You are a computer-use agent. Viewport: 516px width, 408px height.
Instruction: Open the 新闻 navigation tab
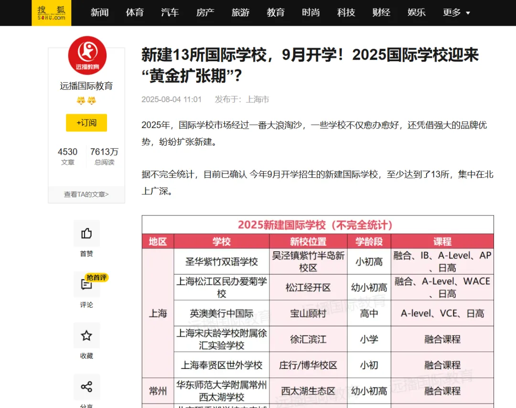coord(99,12)
